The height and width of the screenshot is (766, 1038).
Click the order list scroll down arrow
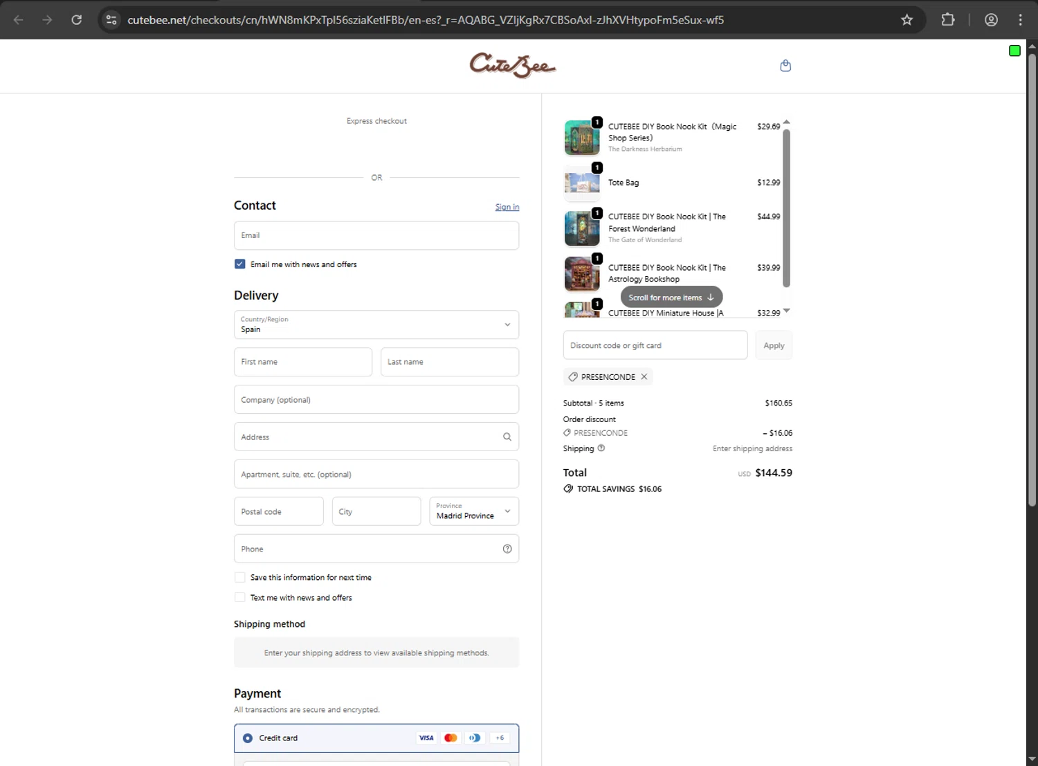point(786,311)
